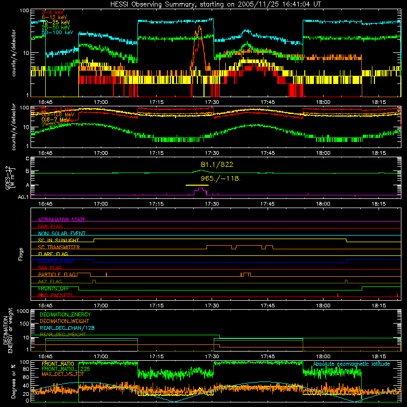Click the A0.1 GOES axis tick label

pos(23,197)
